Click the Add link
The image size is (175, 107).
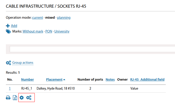(14, 26)
